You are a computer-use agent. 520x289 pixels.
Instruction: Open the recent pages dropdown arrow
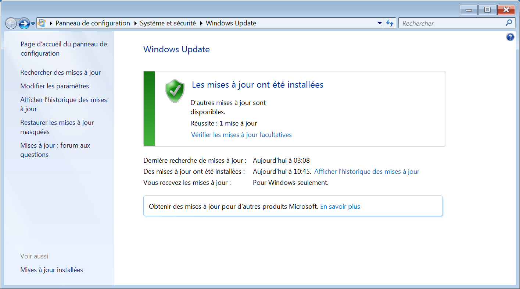(33, 24)
